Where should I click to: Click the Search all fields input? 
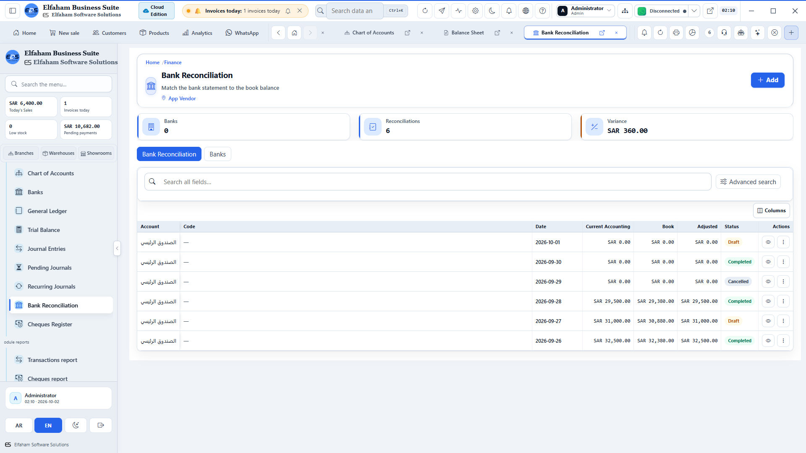(x=427, y=182)
